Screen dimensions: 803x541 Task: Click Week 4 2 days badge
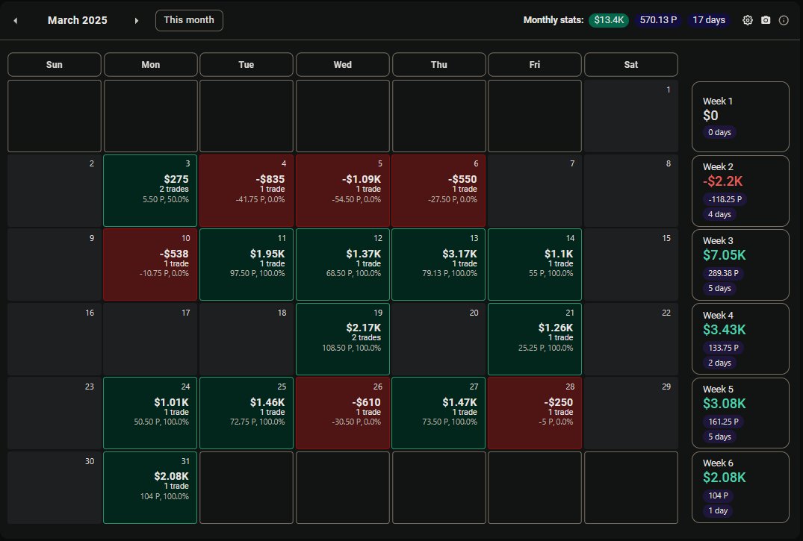719,363
